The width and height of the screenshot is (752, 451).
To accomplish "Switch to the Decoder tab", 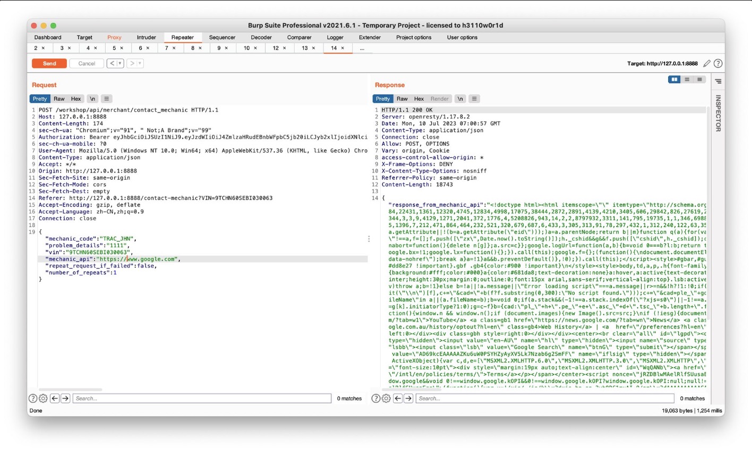I will [x=261, y=38].
